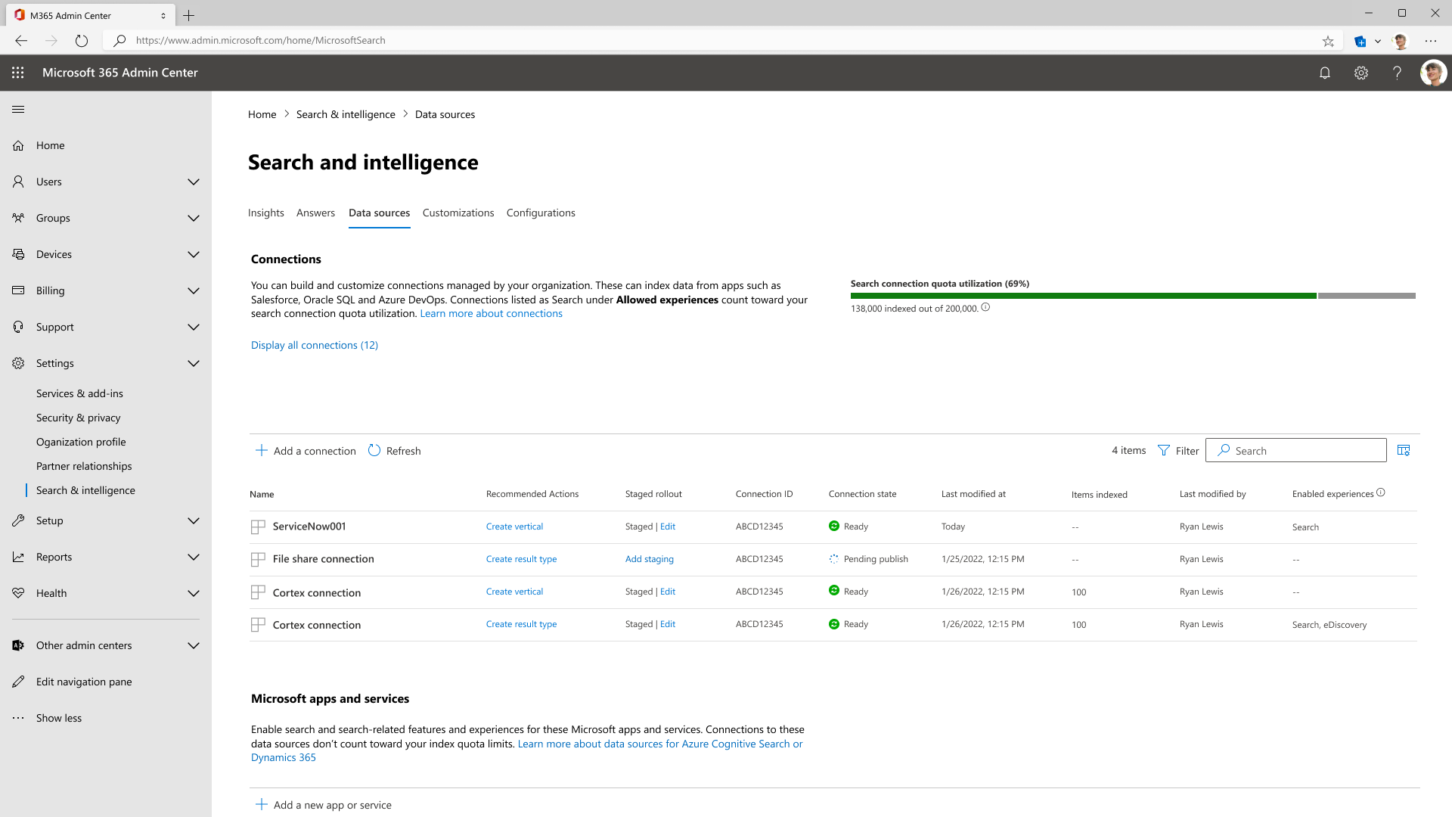The height and width of the screenshot is (817, 1452).
Task: Click the File share connection grid icon
Action: 257,558
